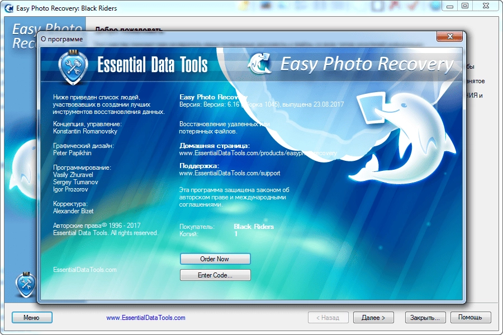
Task: Close the main window via title bar X
Action: point(486,6)
